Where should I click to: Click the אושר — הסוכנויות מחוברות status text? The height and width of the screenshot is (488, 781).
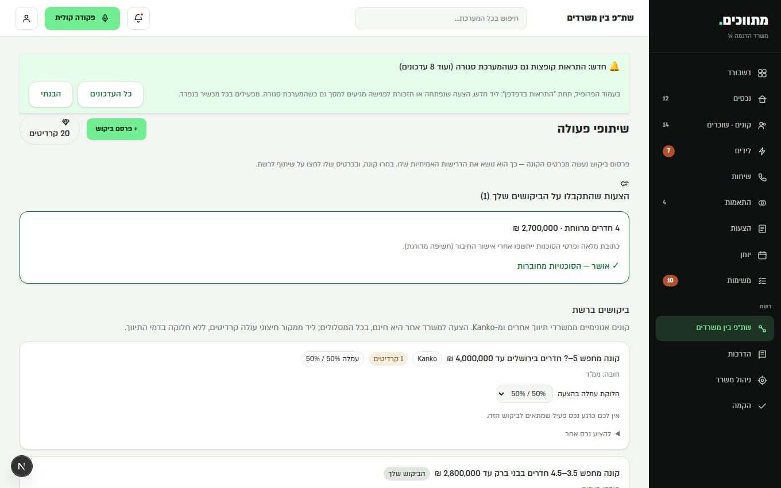pyautogui.click(x=568, y=266)
